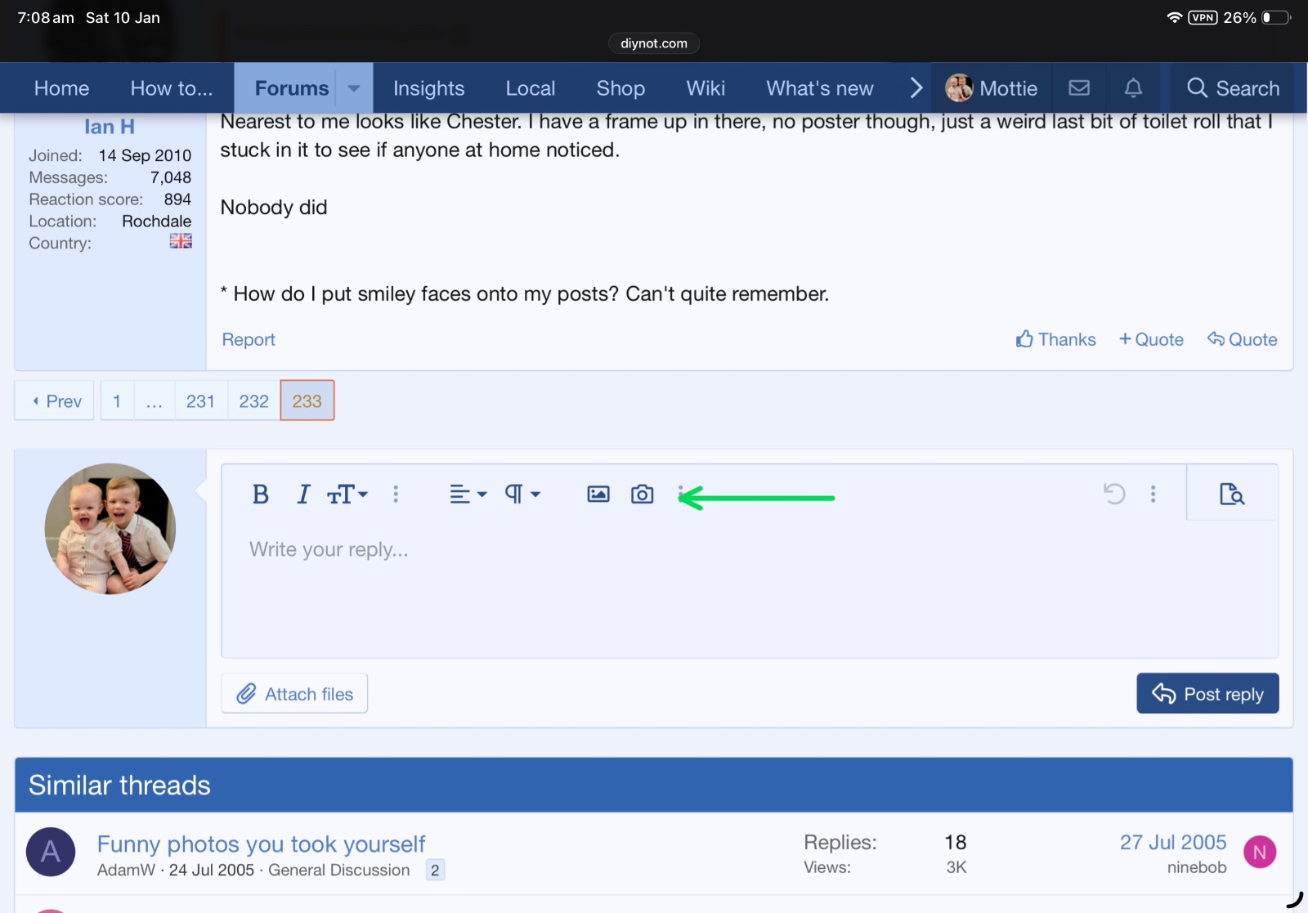Image resolution: width=1308 pixels, height=913 pixels.
Task: Click the insert image icon
Action: point(598,495)
